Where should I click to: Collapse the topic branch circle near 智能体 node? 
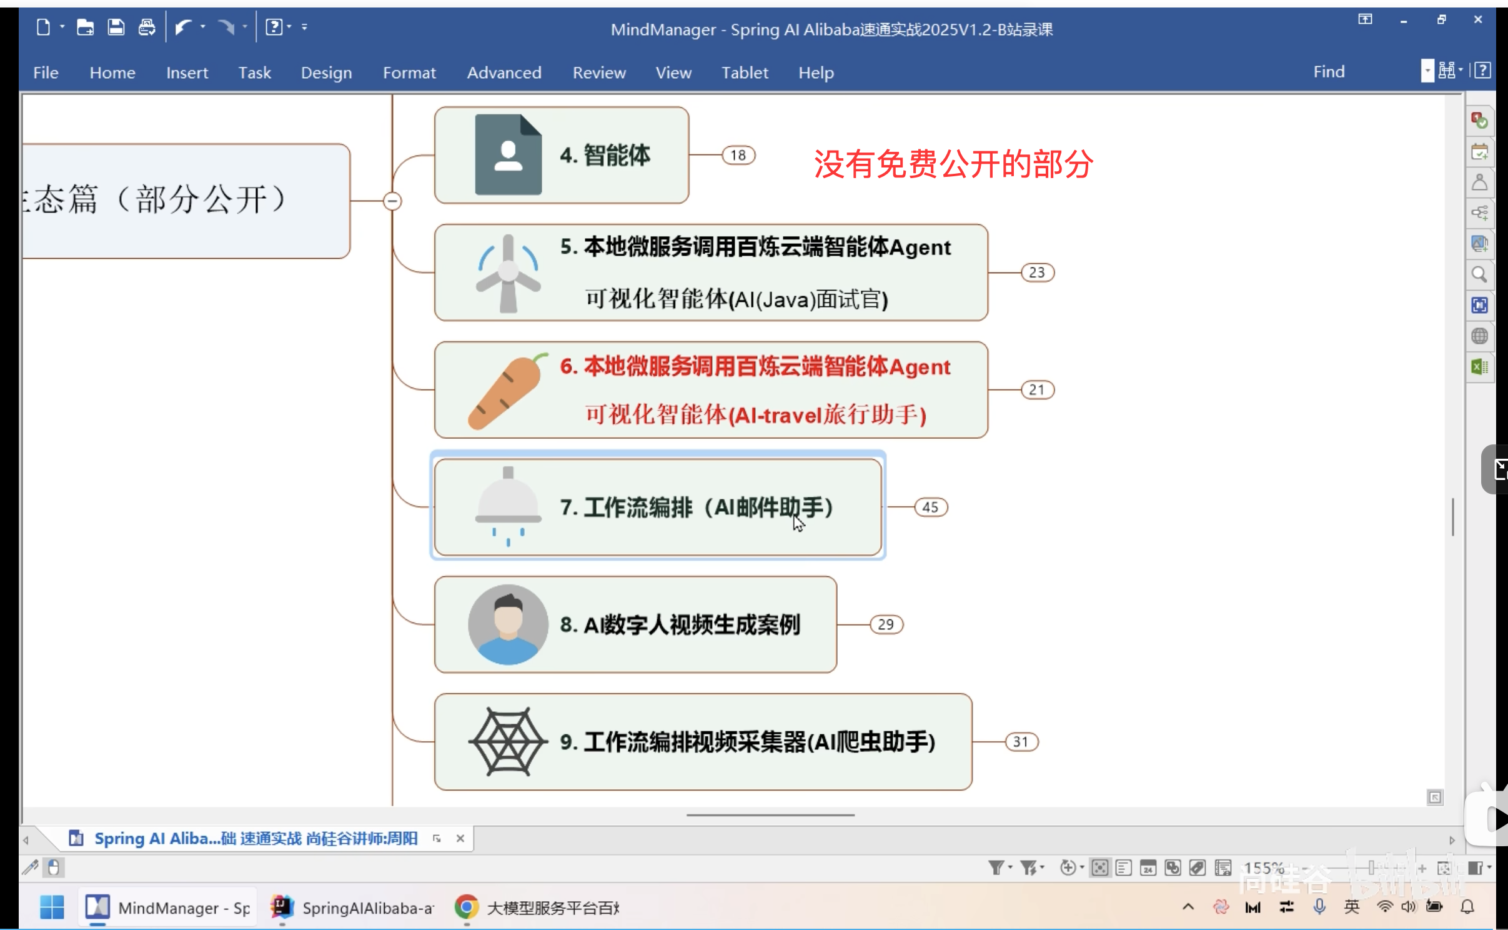coord(393,200)
